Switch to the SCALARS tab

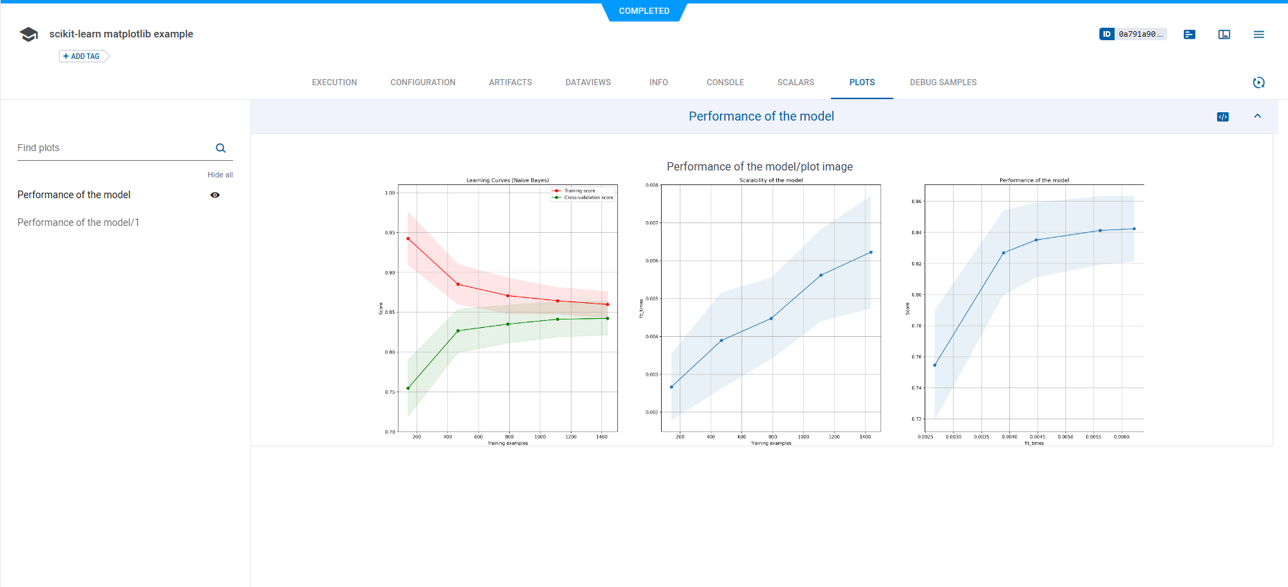tap(796, 82)
